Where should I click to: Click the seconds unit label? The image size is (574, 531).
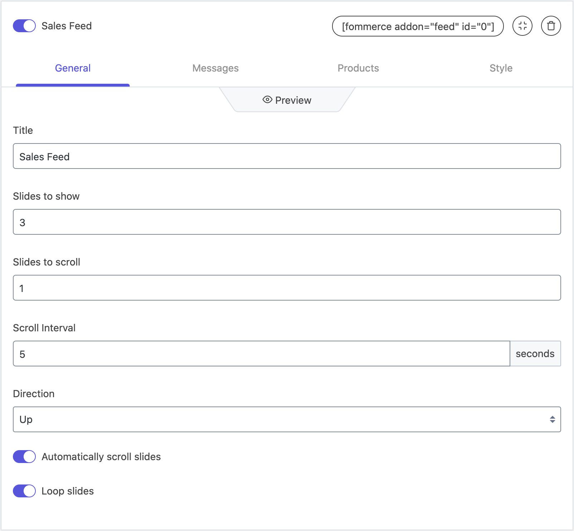[x=535, y=354]
